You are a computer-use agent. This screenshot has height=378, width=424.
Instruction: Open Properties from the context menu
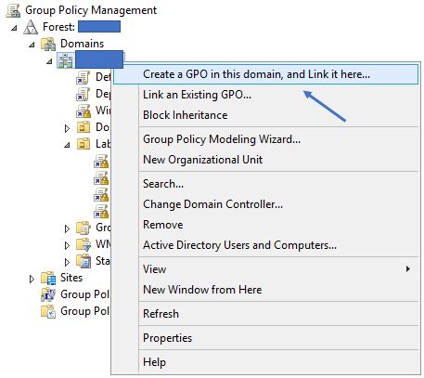265,338
